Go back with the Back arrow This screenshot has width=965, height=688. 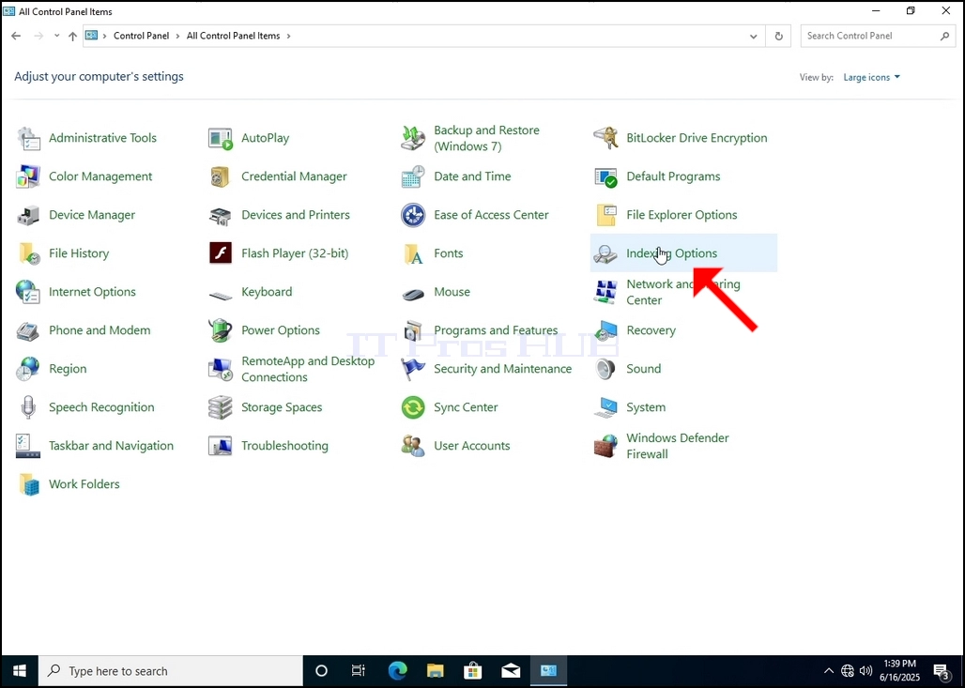coord(16,36)
